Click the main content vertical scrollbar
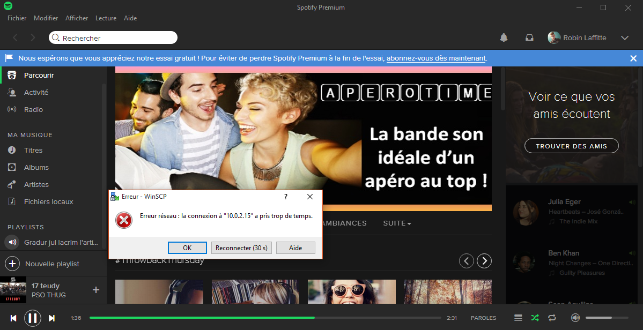The image size is (643, 330). tap(502, 89)
